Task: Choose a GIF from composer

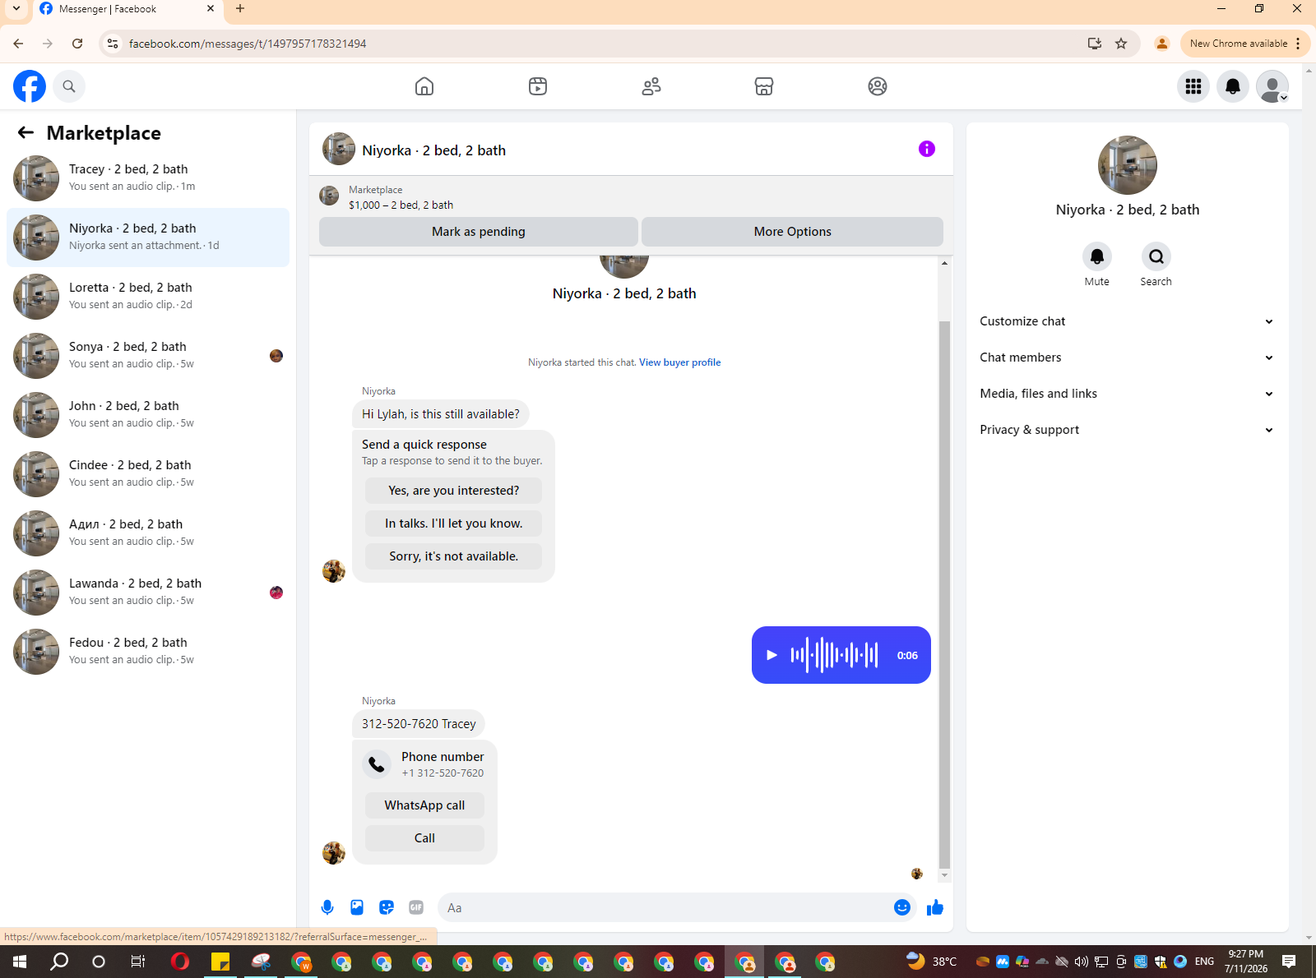Action: (416, 907)
